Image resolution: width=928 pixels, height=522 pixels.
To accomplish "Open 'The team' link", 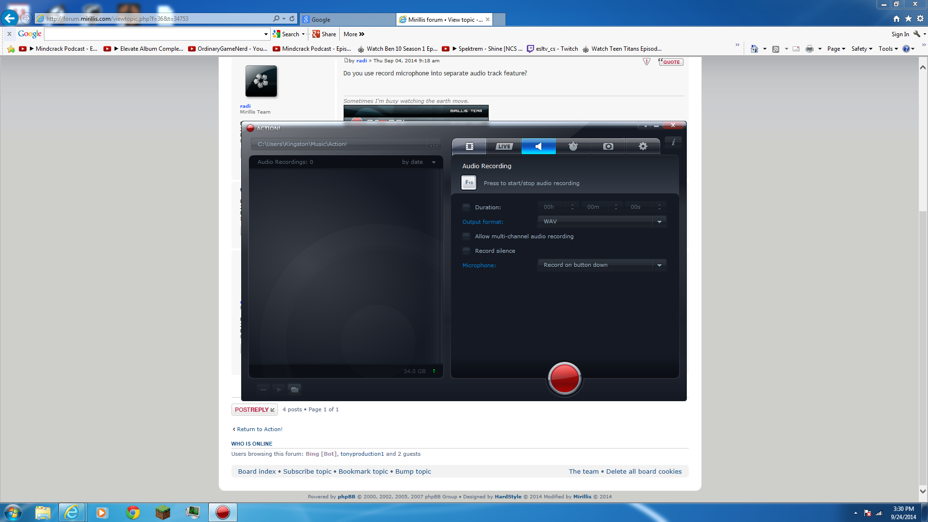I will click(583, 471).
